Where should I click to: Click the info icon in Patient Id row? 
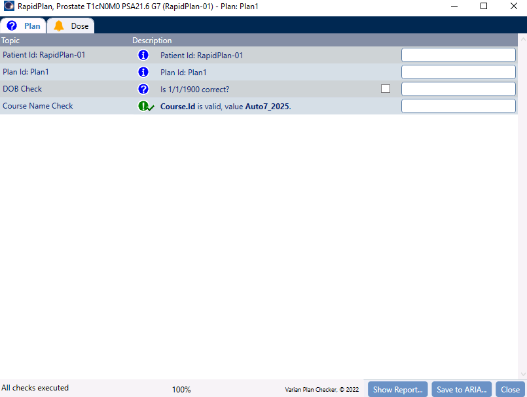(143, 55)
